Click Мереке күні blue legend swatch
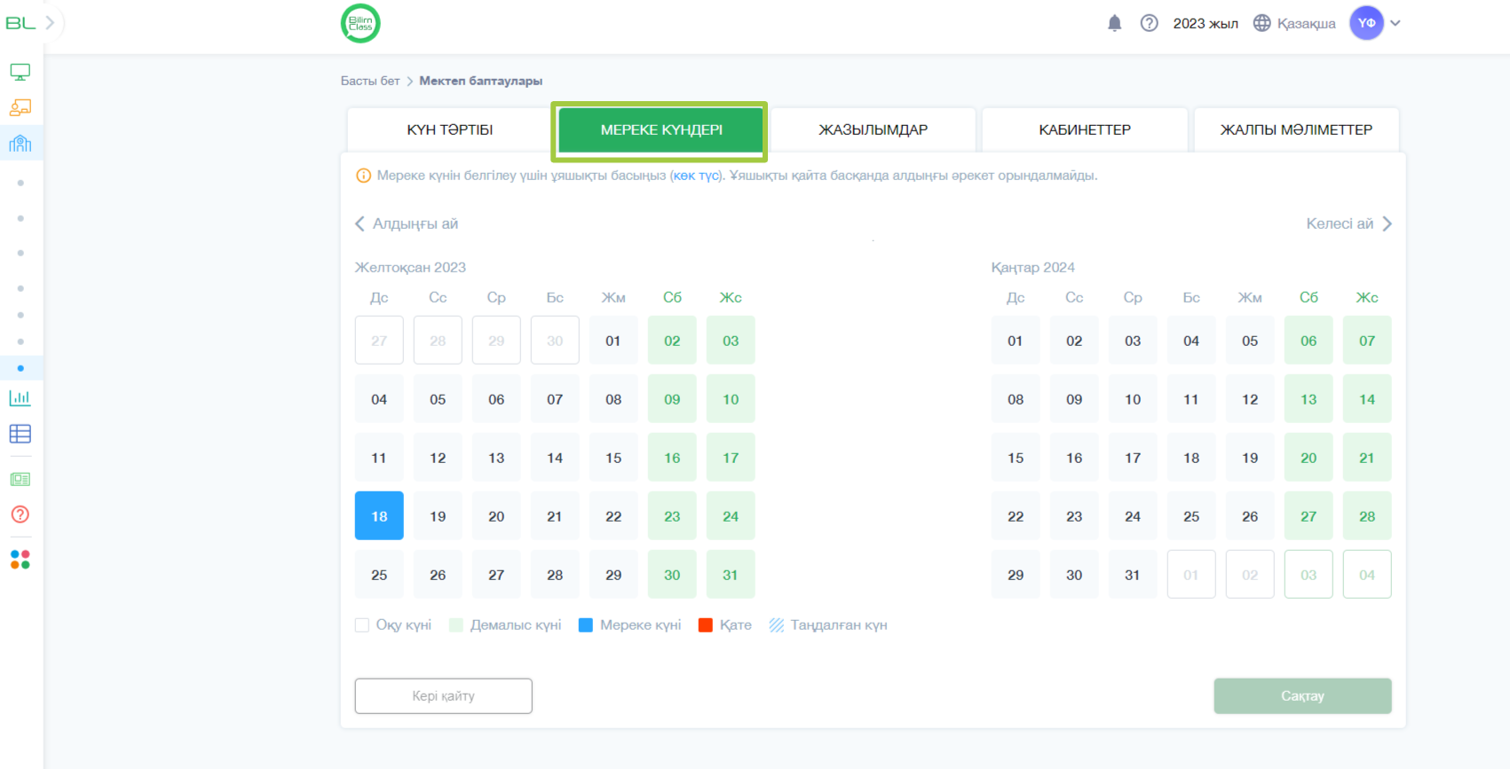Screen dimensions: 1510x769 586,625
